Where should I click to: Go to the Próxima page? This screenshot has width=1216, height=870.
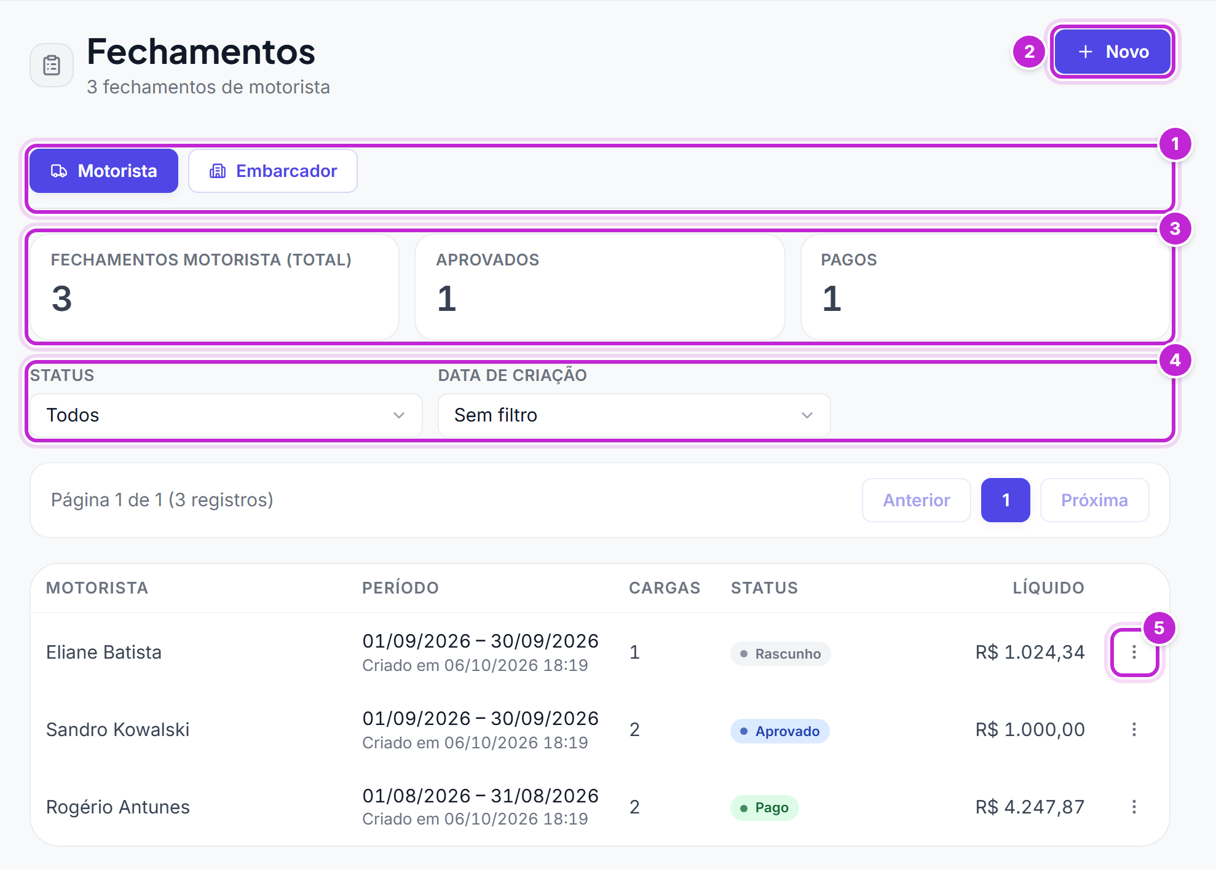tap(1094, 500)
